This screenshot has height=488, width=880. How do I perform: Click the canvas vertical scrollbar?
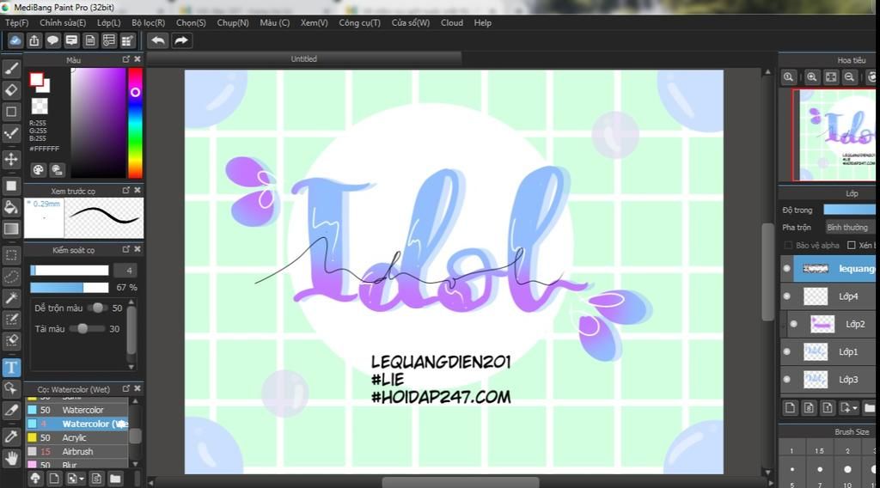(x=767, y=272)
